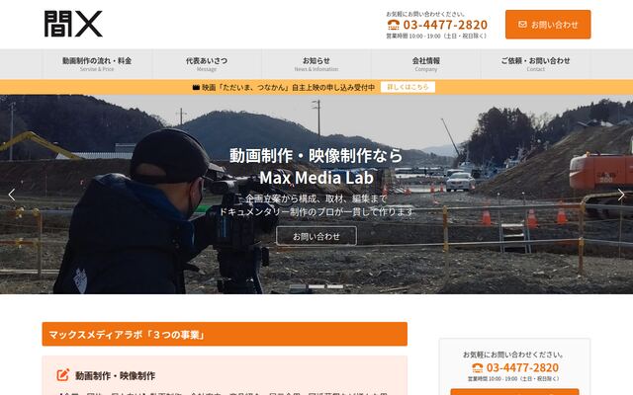
Task: Open ご依頼・お問い合わせ menu item
Action: (x=535, y=64)
